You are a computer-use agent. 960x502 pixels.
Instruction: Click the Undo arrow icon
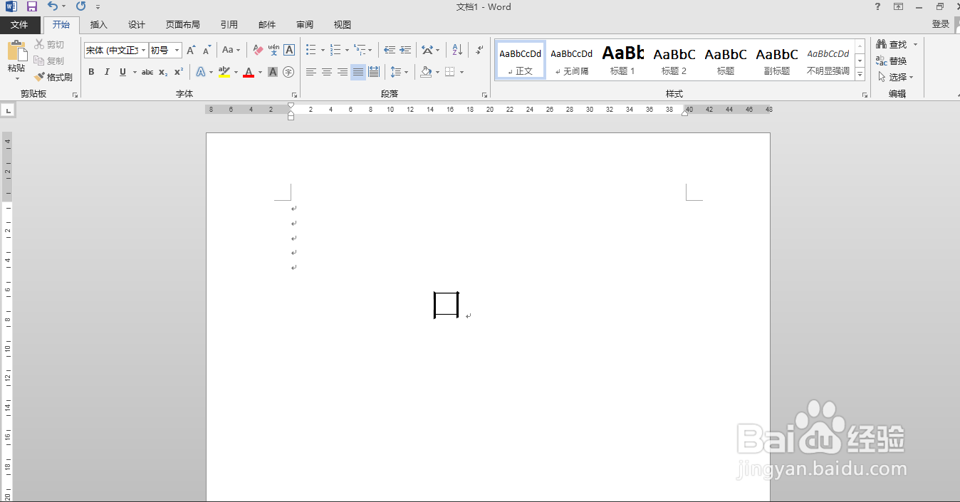point(53,6)
